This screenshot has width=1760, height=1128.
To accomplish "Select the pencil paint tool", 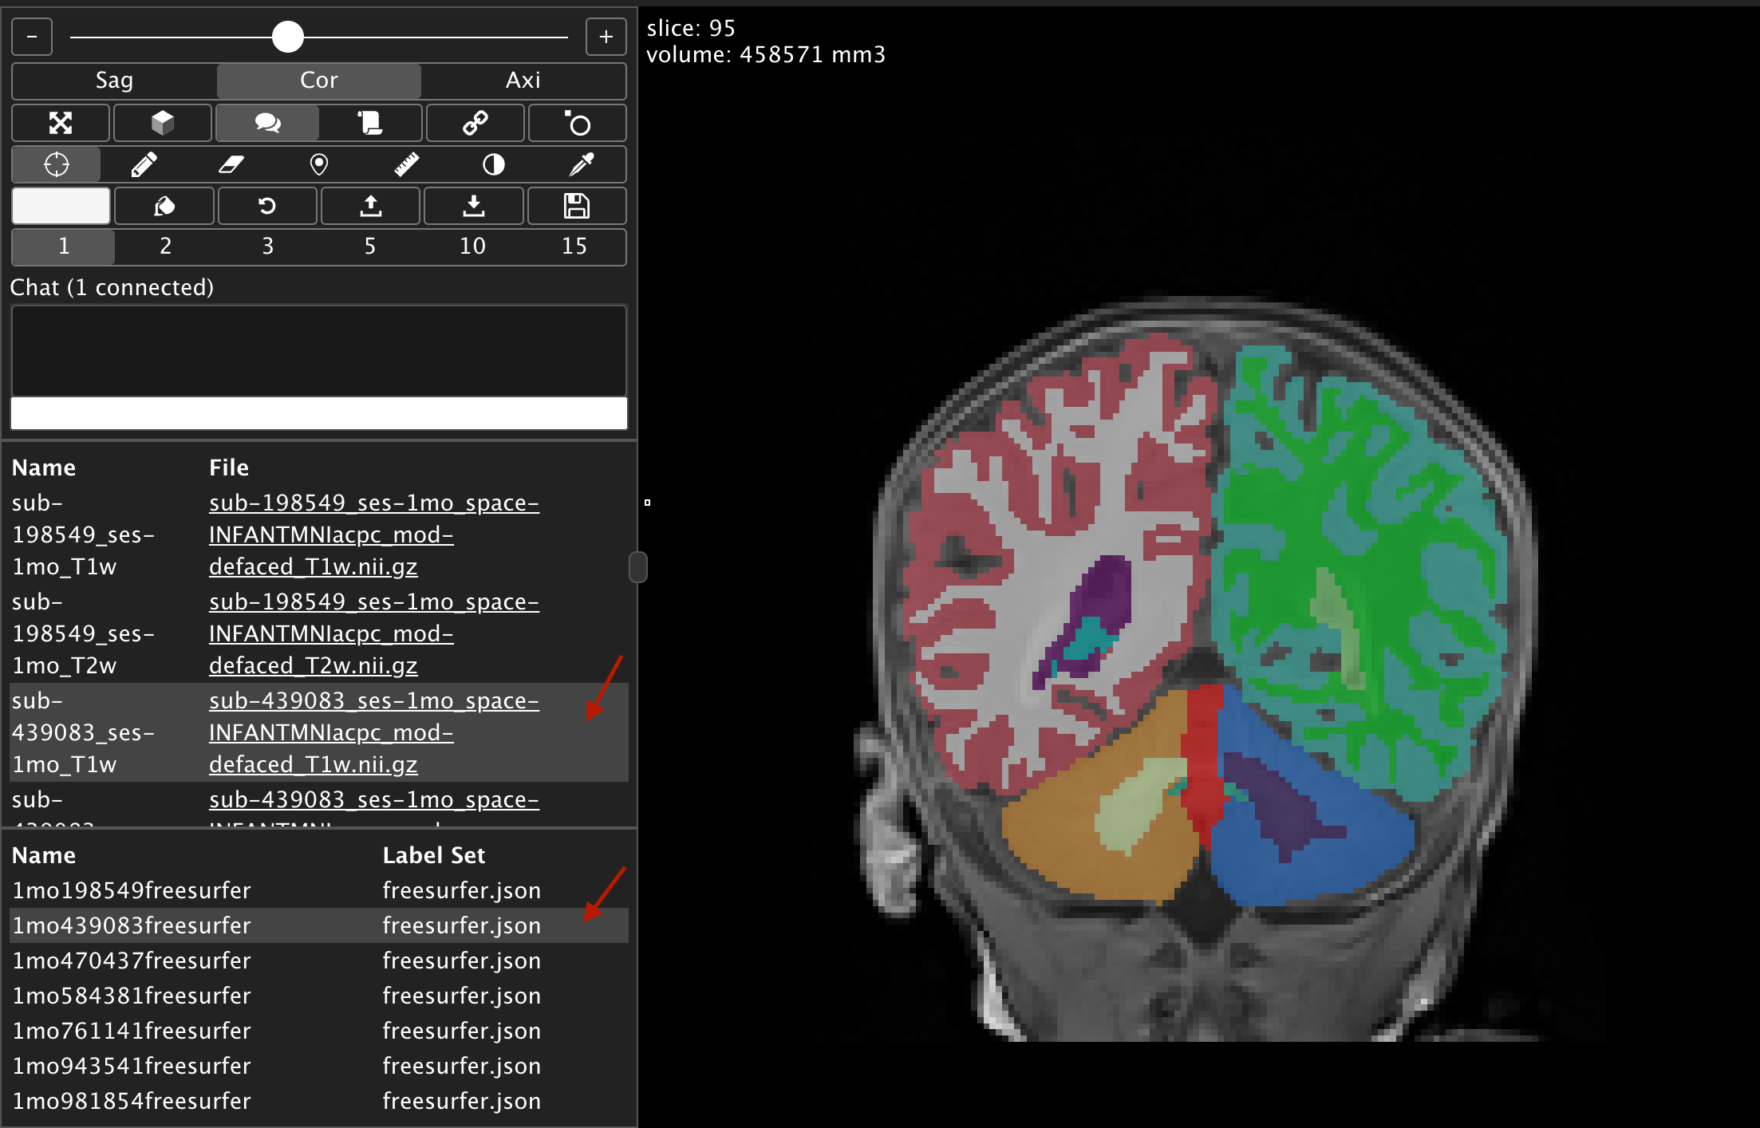I will (x=144, y=164).
